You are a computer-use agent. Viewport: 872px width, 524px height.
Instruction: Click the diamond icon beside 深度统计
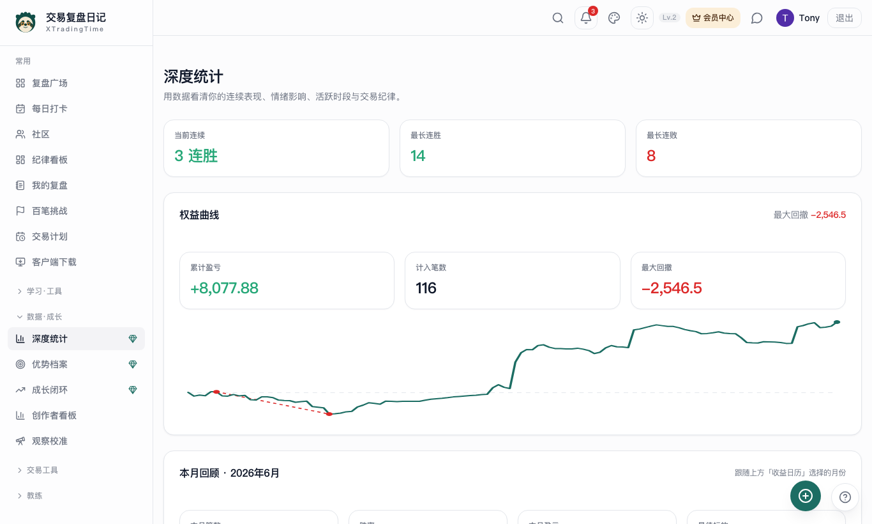[133, 339]
